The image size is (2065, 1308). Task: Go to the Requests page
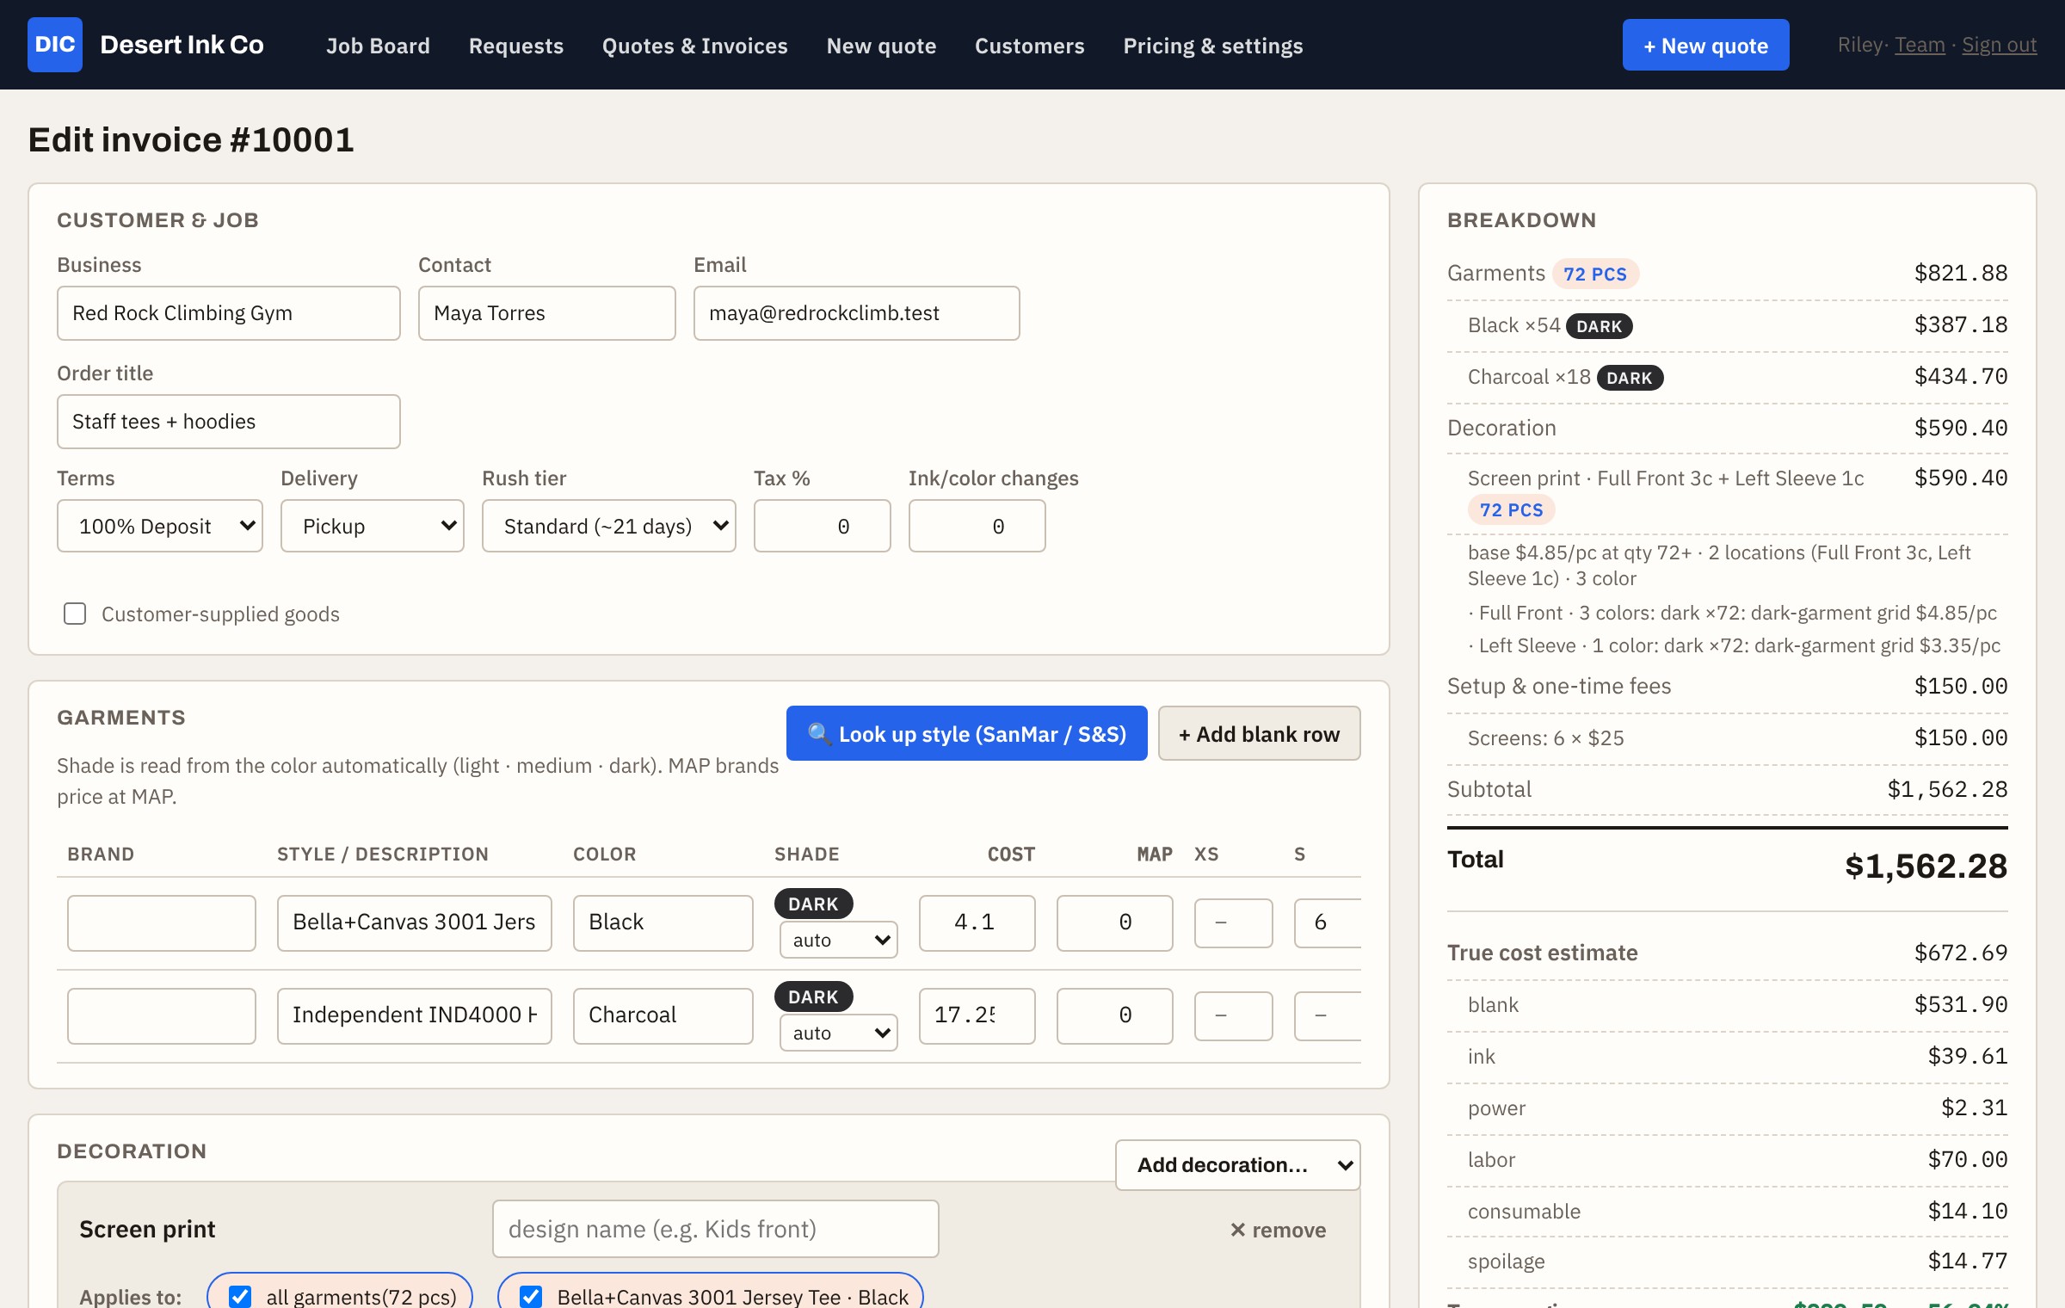[x=516, y=46]
